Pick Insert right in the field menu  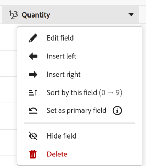coord(64,75)
